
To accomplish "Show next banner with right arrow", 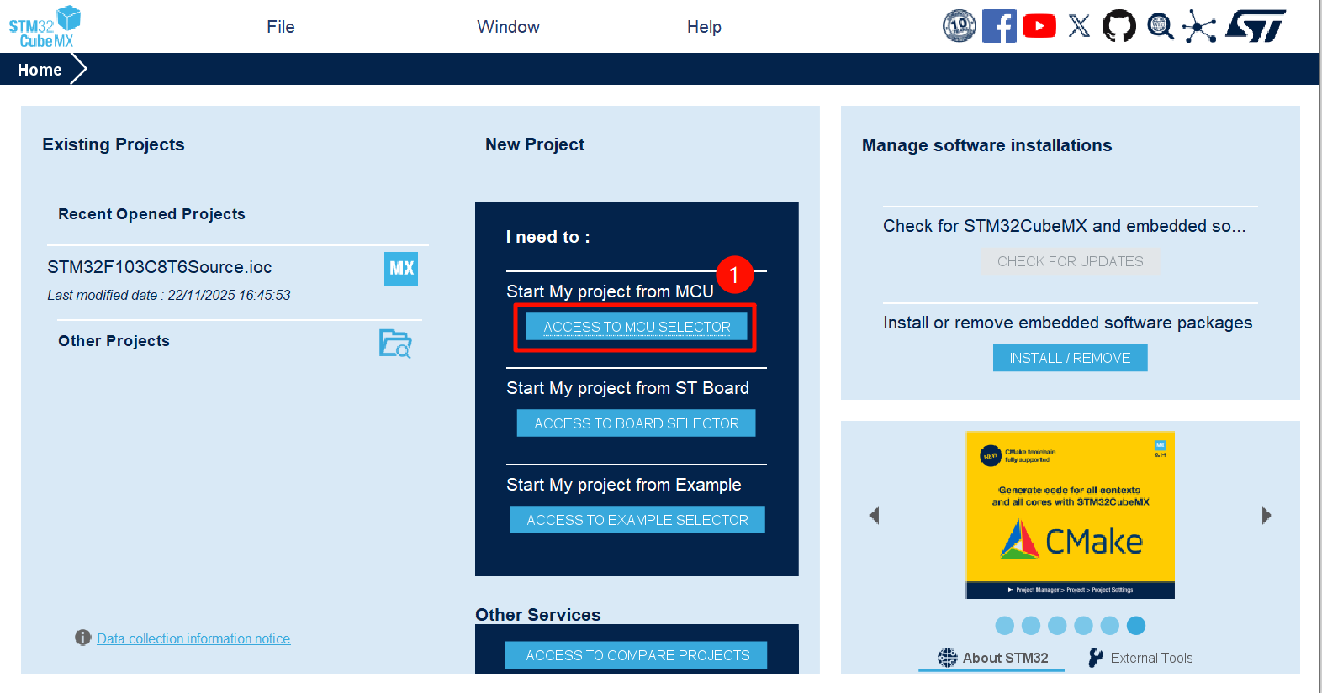I will click(x=1266, y=516).
